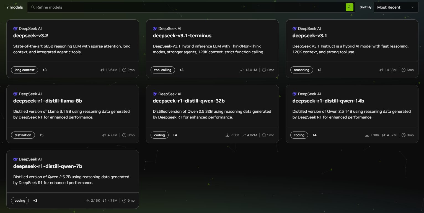Click the green search button
Screen dimensions: 424x213
350,7
